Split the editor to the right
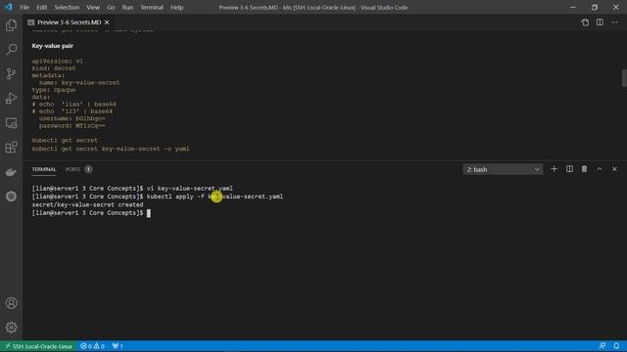The image size is (627, 352). click(x=600, y=22)
